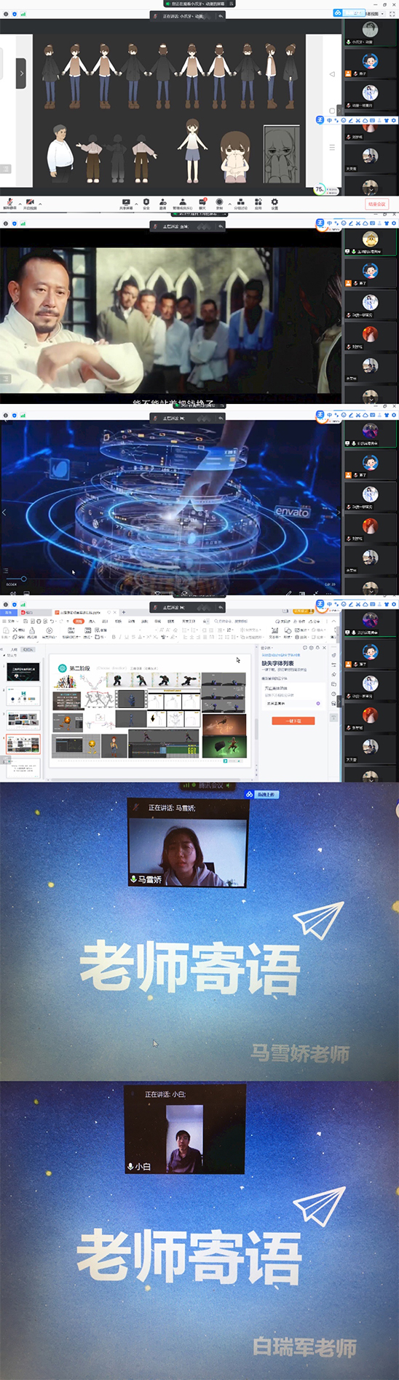
Task: Select the highlighted fourth slide thumbnail in WPS
Action: pos(23,745)
